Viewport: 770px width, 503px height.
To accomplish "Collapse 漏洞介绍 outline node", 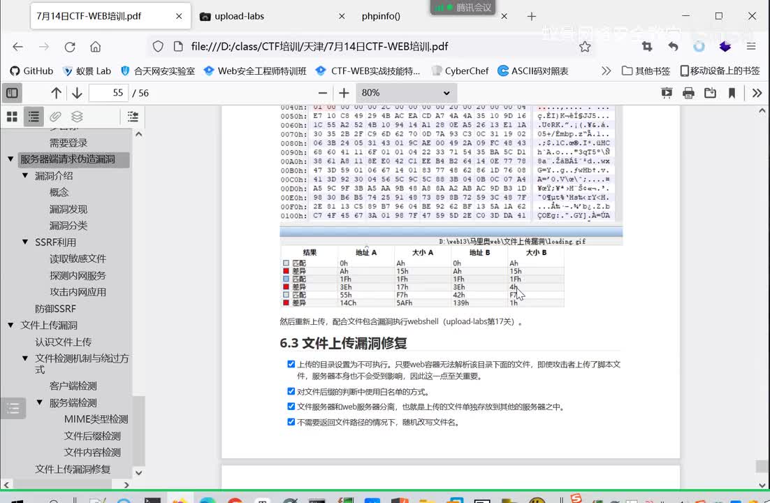I will pyautogui.click(x=25, y=175).
